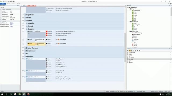
Task: Open the File menu
Action: pos(3,4)
